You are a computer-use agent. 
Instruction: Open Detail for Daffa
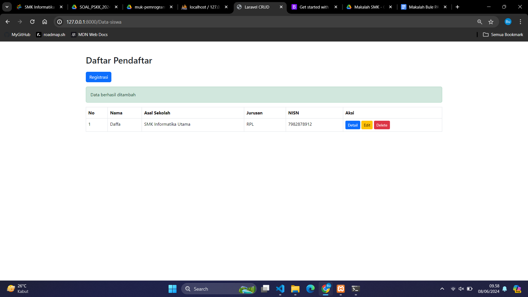pos(353,125)
